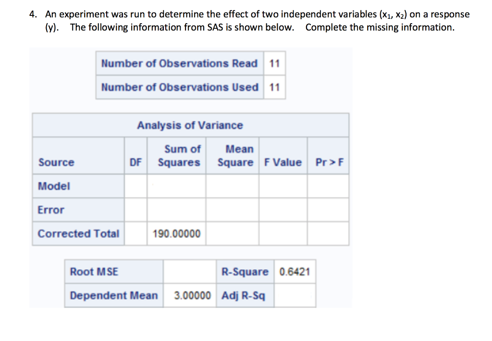Image resolution: width=492 pixels, height=341 pixels.
Task: Click the 'F Value' column header
Action: point(283,163)
